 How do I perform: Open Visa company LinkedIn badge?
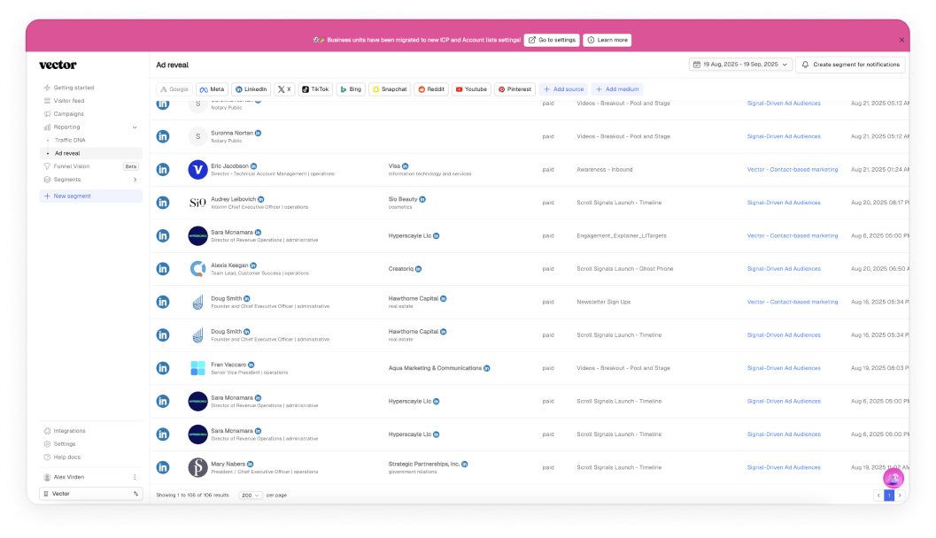[406, 166]
